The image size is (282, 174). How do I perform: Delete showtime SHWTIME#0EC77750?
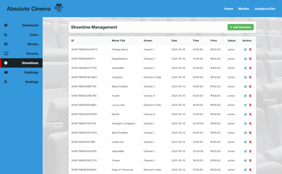tap(250, 68)
